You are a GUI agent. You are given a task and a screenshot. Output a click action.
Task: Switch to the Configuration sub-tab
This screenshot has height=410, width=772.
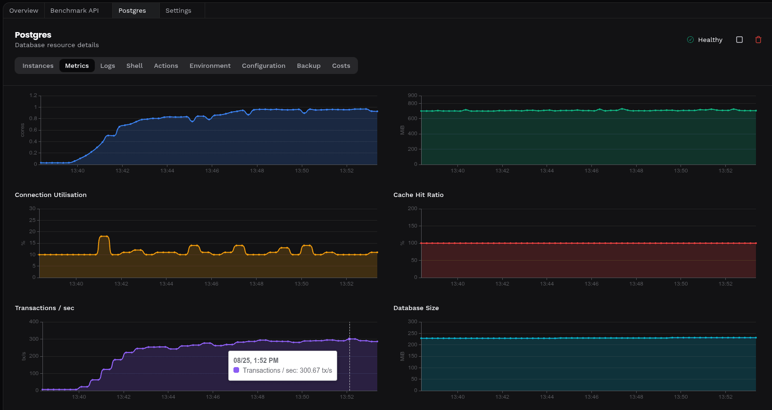pyautogui.click(x=264, y=66)
